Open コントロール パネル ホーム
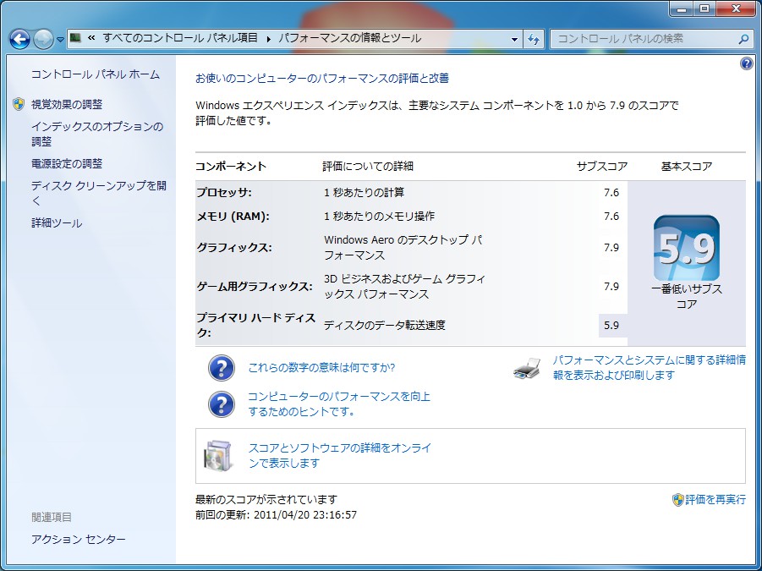The height and width of the screenshot is (571, 762). 96,74
